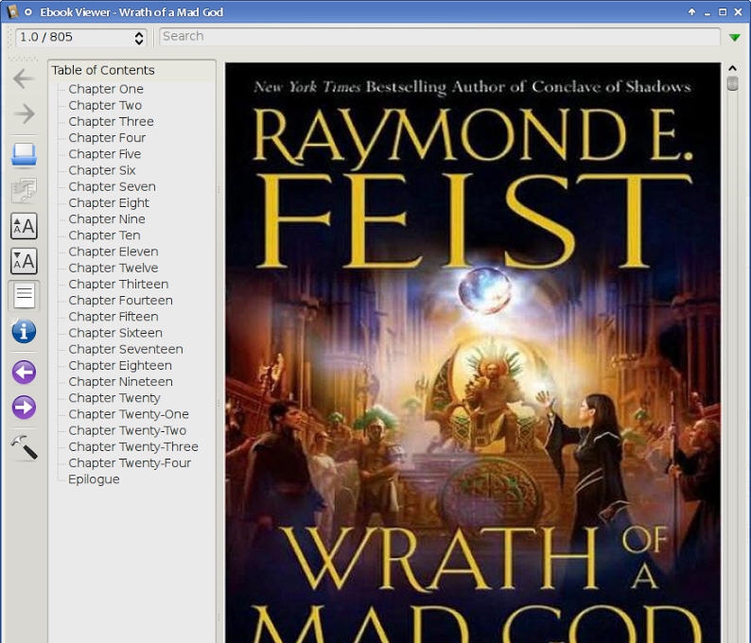Screen dimensions: 751x643
Task: Click the Back navigation arrow icon
Action: 24,79
